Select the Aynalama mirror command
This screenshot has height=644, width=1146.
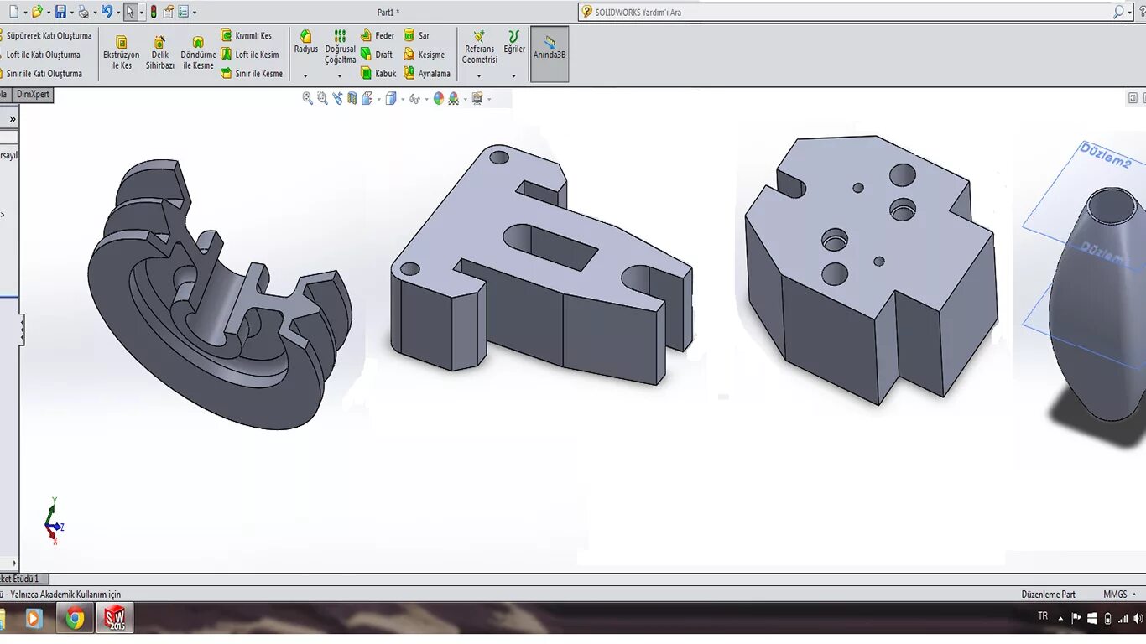(x=427, y=74)
